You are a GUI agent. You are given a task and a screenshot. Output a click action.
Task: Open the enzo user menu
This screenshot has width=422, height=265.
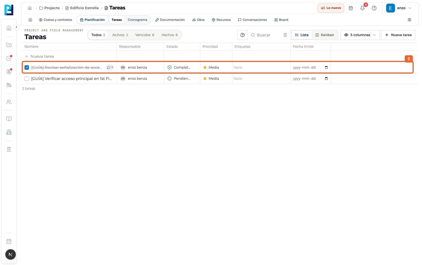pyautogui.click(x=399, y=8)
